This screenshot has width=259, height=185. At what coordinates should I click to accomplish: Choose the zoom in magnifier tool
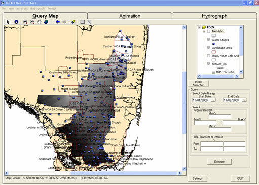click(25, 22)
